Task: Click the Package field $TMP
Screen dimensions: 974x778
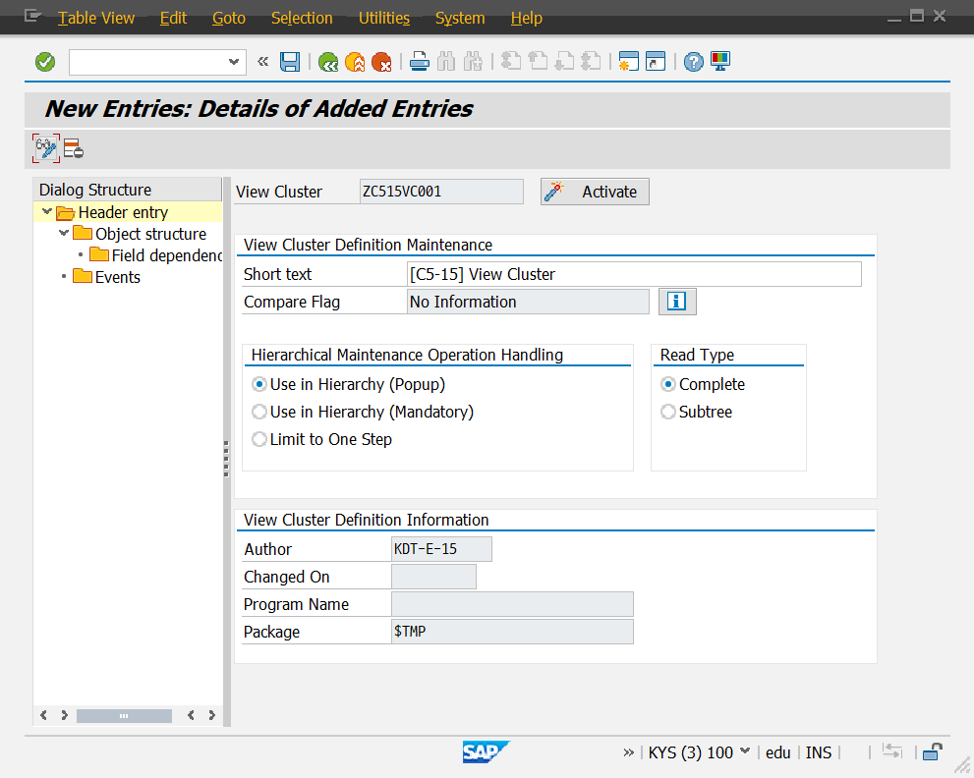Action: coord(512,632)
